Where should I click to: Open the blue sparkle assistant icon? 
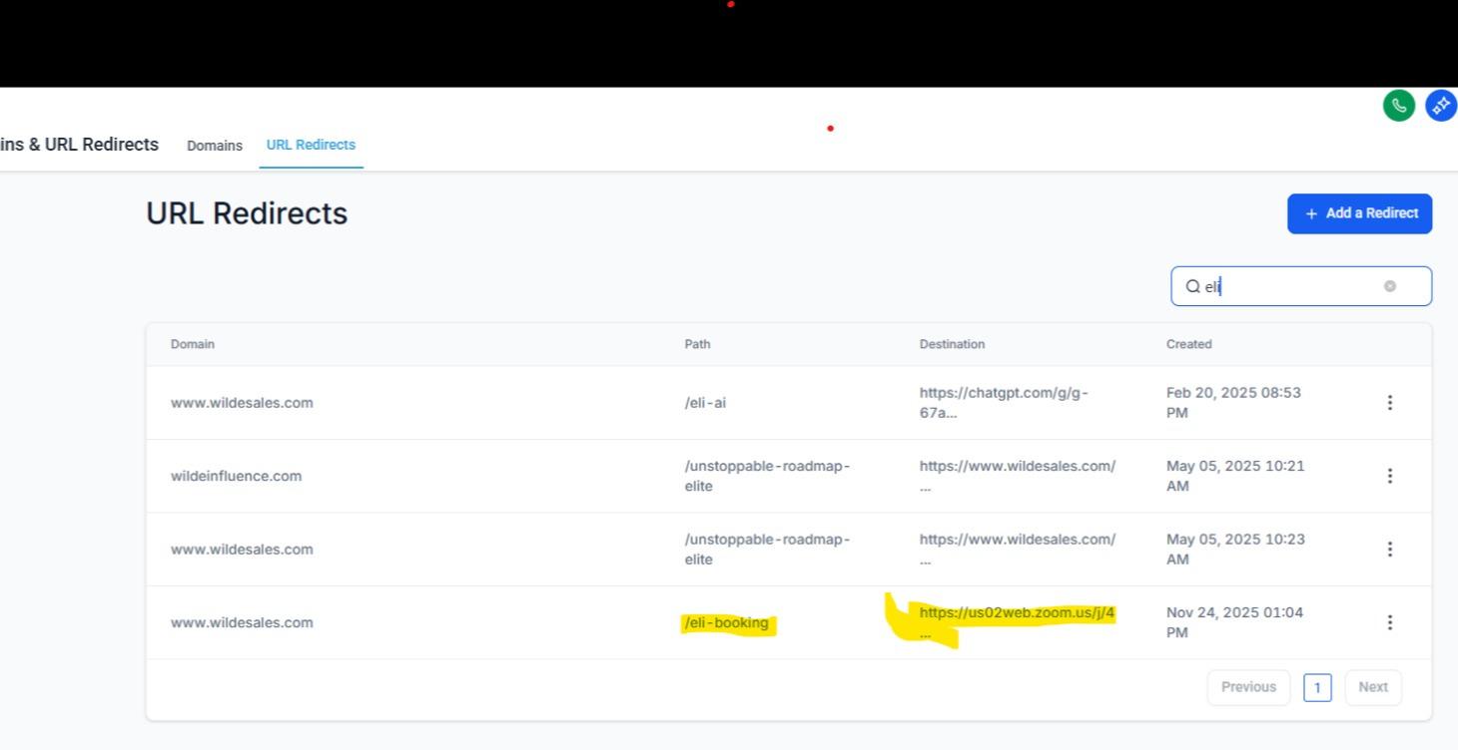1441,105
